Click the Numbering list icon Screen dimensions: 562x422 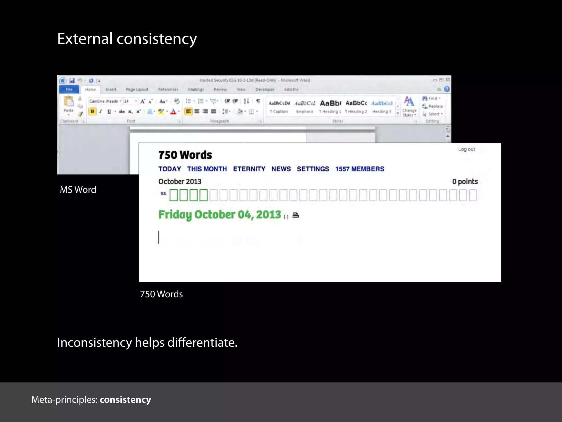point(201,101)
